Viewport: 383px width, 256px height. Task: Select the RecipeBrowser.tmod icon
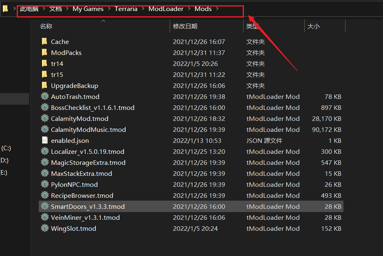tap(44, 195)
